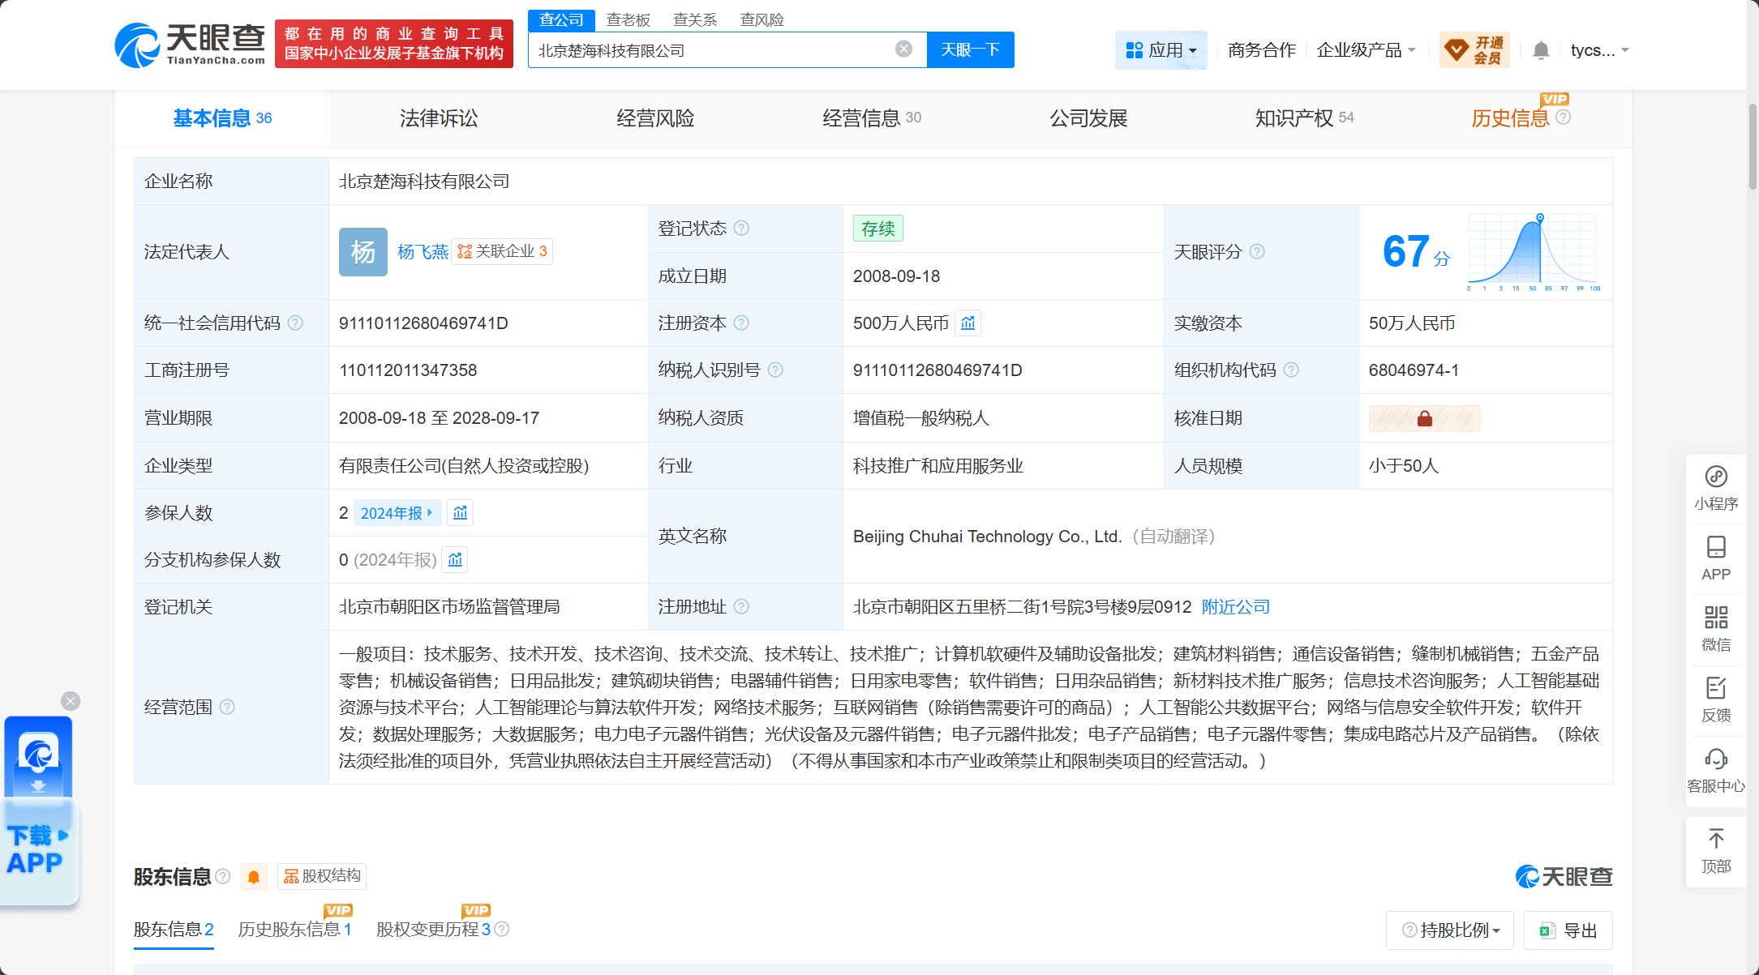Viewport: 1759px width, 975px height.
Task: Open registered capital chart icon
Action: click(967, 323)
